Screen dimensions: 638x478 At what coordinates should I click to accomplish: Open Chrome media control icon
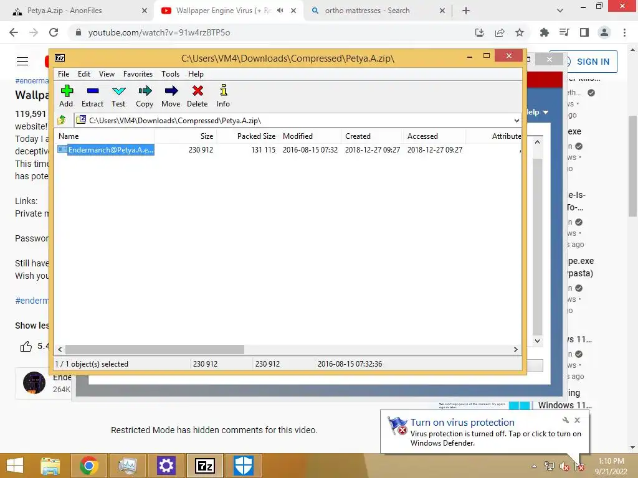coord(564,32)
